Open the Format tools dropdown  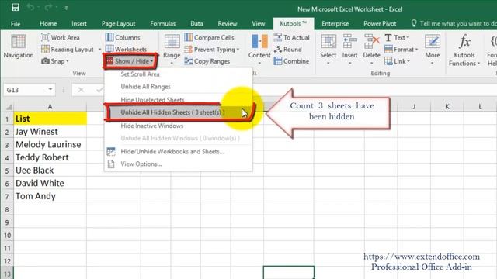[401, 50]
